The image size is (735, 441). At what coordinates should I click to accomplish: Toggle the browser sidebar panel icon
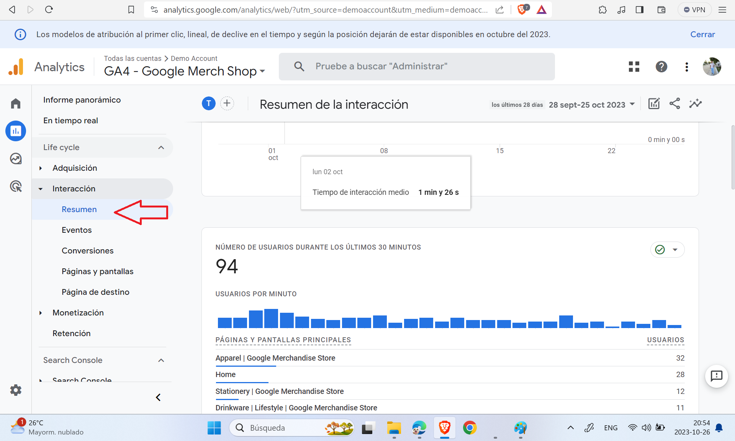(640, 10)
